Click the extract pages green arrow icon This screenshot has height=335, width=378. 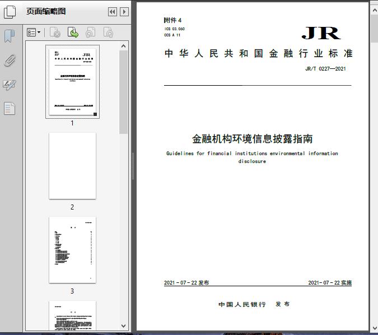tap(73, 32)
